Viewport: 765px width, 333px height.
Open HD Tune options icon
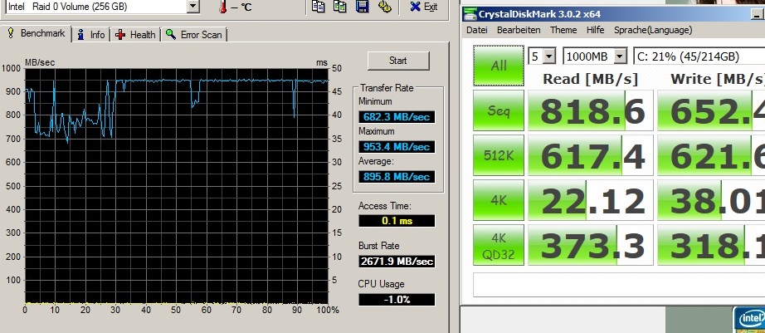pyautogui.click(x=384, y=7)
